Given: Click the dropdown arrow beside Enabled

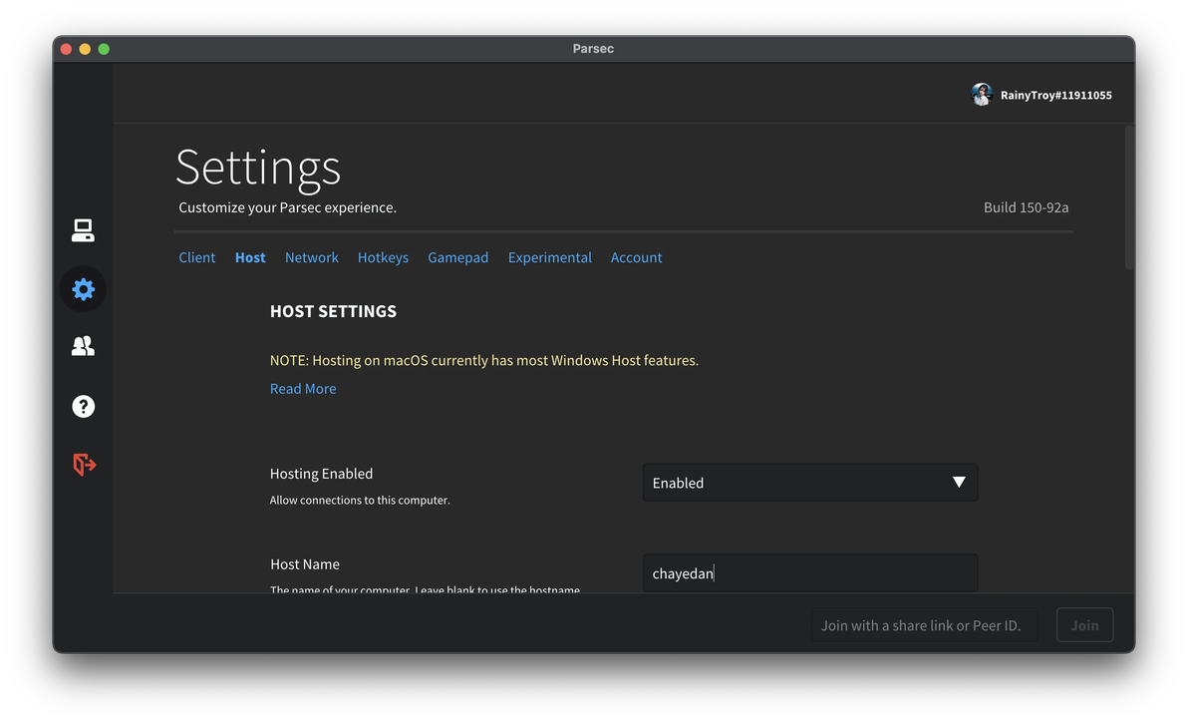Looking at the screenshot, I should [959, 483].
